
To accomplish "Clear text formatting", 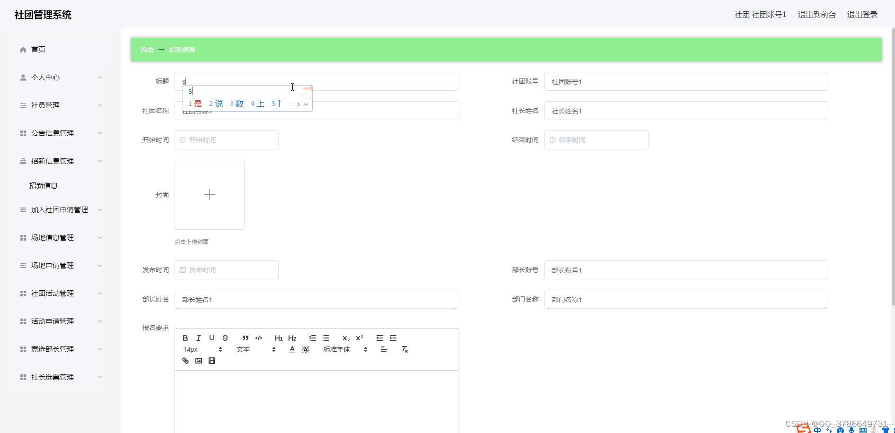I will coord(404,349).
